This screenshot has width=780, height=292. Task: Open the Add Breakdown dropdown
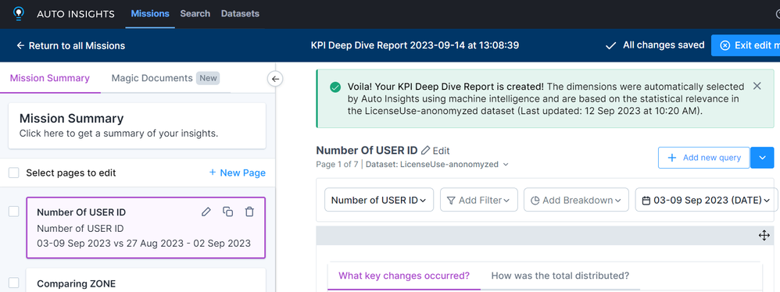point(576,200)
